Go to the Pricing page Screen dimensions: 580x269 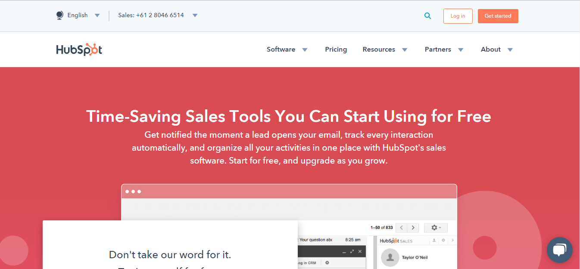pos(336,49)
